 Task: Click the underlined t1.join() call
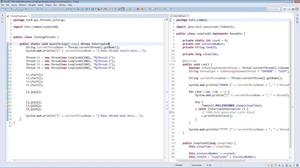click(x=33, y=92)
